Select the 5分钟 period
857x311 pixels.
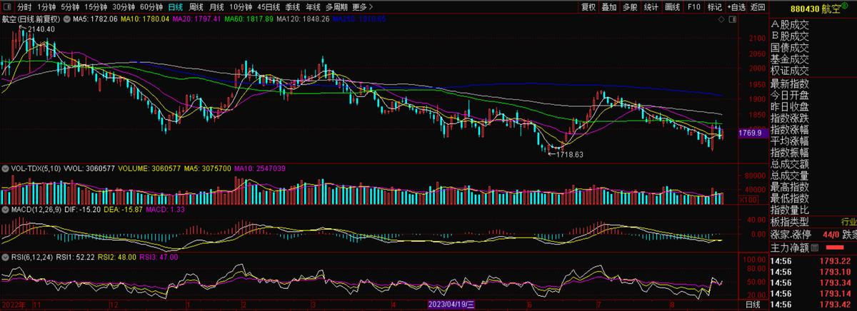[70, 6]
